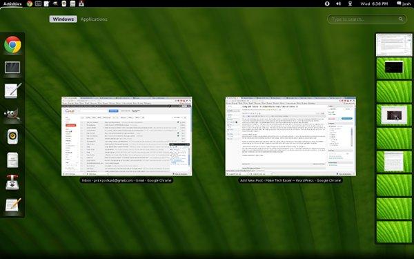Switch to the Applications tab
This screenshot has height=259, width=414.
point(94,19)
